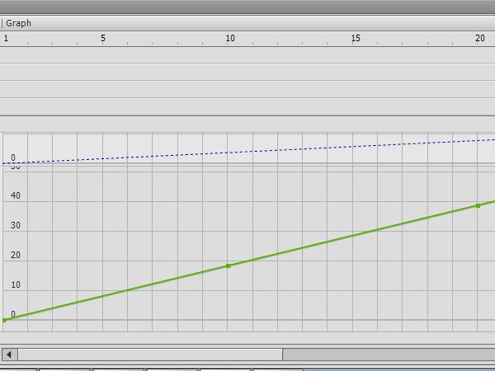495x371 pixels.
Task: Jump to frame 5 on the timeline ruler
Action: click(103, 39)
